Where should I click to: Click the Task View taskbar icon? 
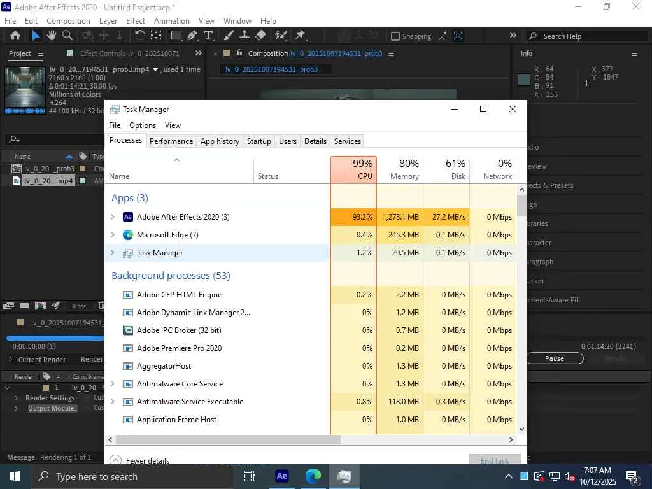point(250,476)
